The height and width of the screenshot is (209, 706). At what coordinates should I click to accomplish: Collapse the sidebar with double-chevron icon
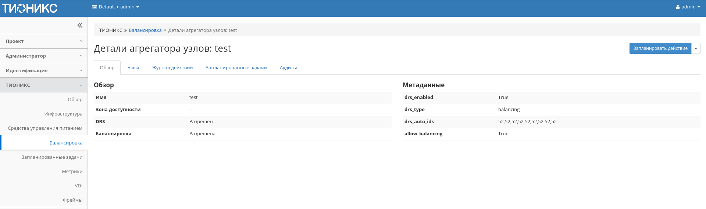point(80,25)
